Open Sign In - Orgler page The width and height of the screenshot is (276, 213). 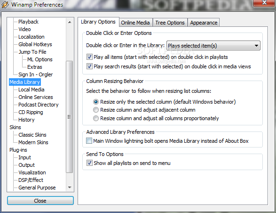tap(36, 74)
